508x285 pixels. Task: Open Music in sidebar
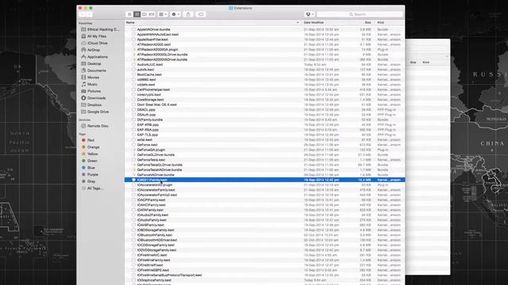point(90,85)
